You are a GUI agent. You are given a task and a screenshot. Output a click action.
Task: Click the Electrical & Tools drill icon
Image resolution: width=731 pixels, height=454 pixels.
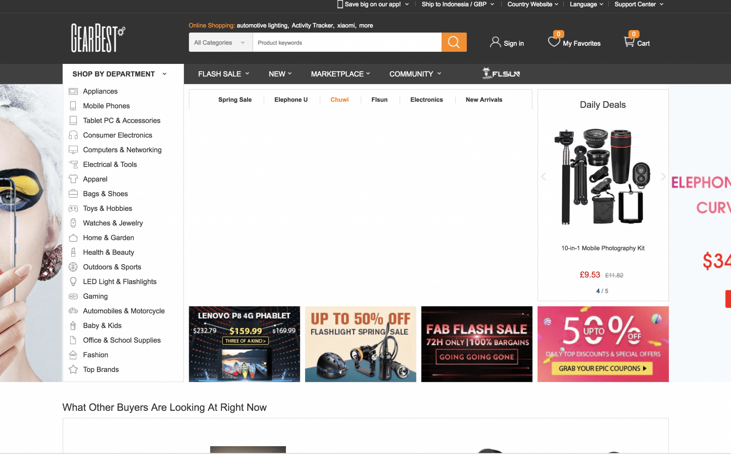[73, 165]
